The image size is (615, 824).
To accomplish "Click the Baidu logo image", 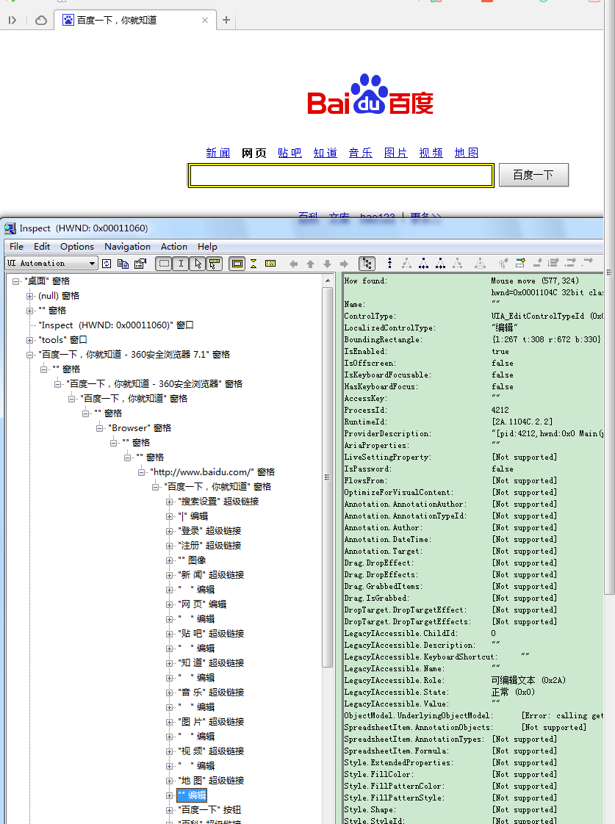I will 370,95.
